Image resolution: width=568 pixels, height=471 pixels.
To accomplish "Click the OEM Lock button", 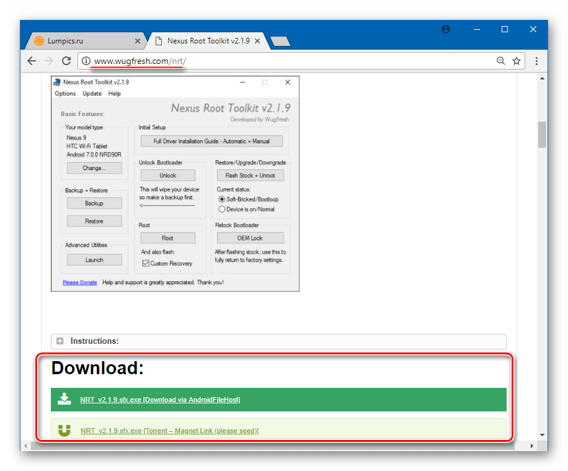I will 250,238.
